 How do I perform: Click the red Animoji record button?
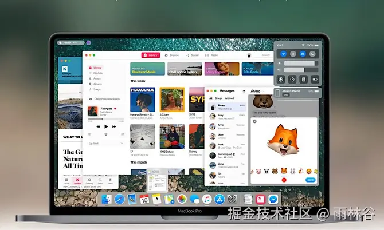(284, 180)
